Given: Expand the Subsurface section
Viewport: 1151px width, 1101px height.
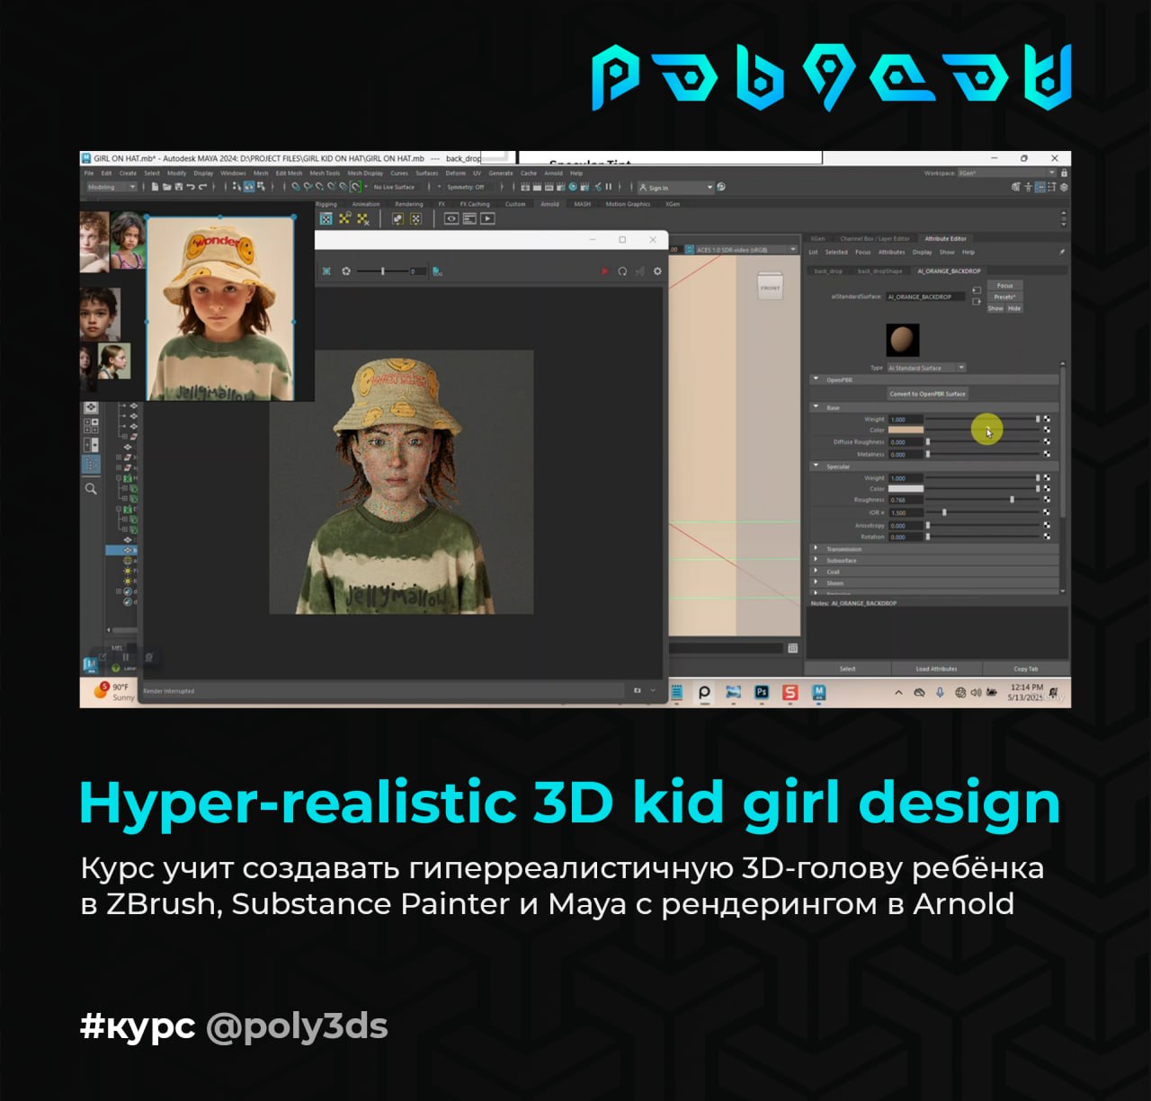Looking at the screenshot, I should tap(816, 560).
